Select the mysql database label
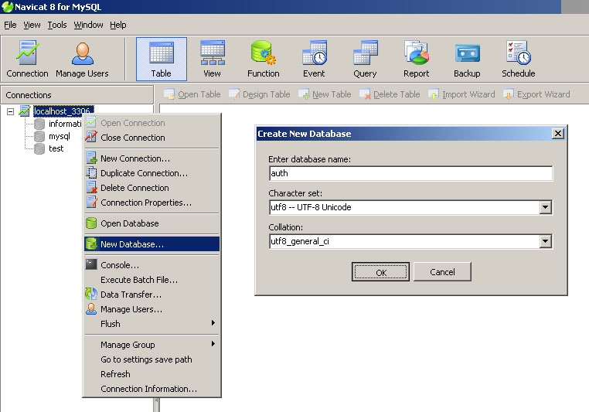 [60, 136]
